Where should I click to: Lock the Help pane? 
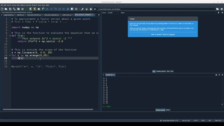coord(218,13)
